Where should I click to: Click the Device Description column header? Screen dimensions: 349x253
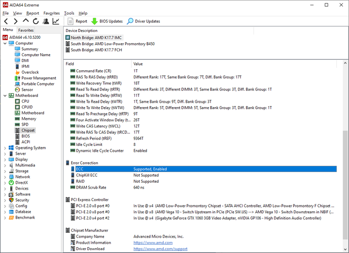pos(159,31)
